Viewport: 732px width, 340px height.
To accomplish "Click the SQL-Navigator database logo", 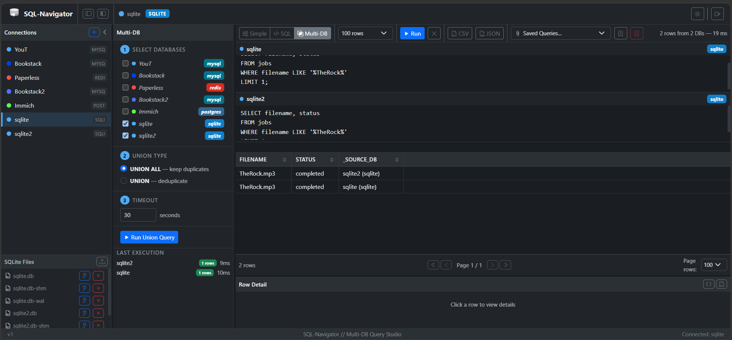I will pyautogui.click(x=14, y=13).
